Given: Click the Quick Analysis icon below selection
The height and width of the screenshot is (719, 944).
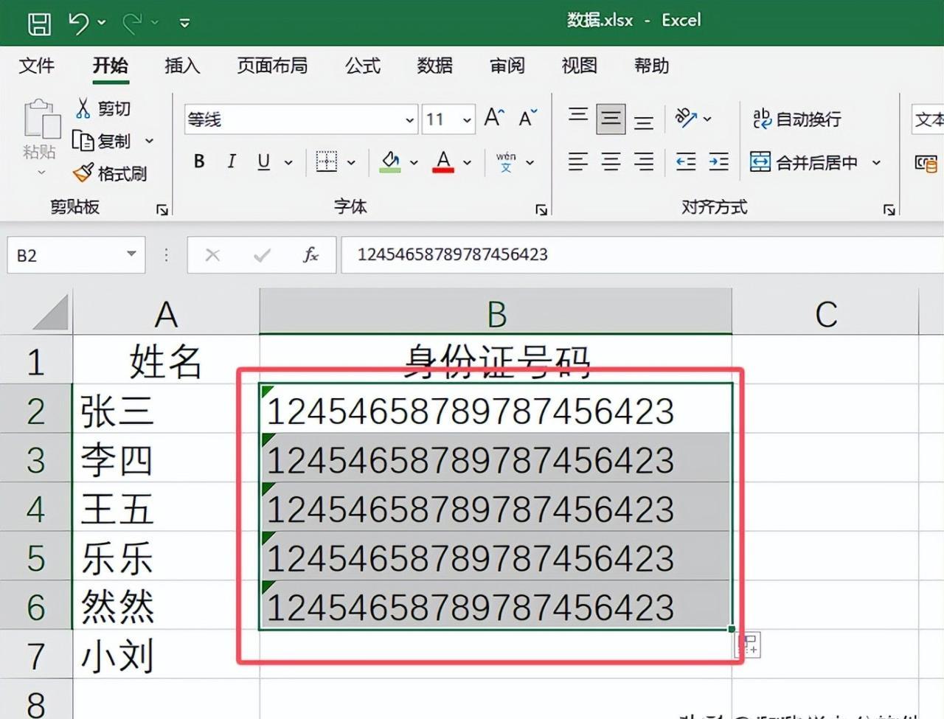Looking at the screenshot, I should (x=749, y=645).
